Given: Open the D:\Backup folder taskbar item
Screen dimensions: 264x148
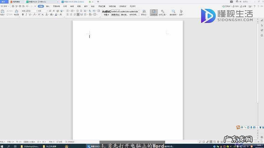Looking at the screenshot, I should point(30,146).
